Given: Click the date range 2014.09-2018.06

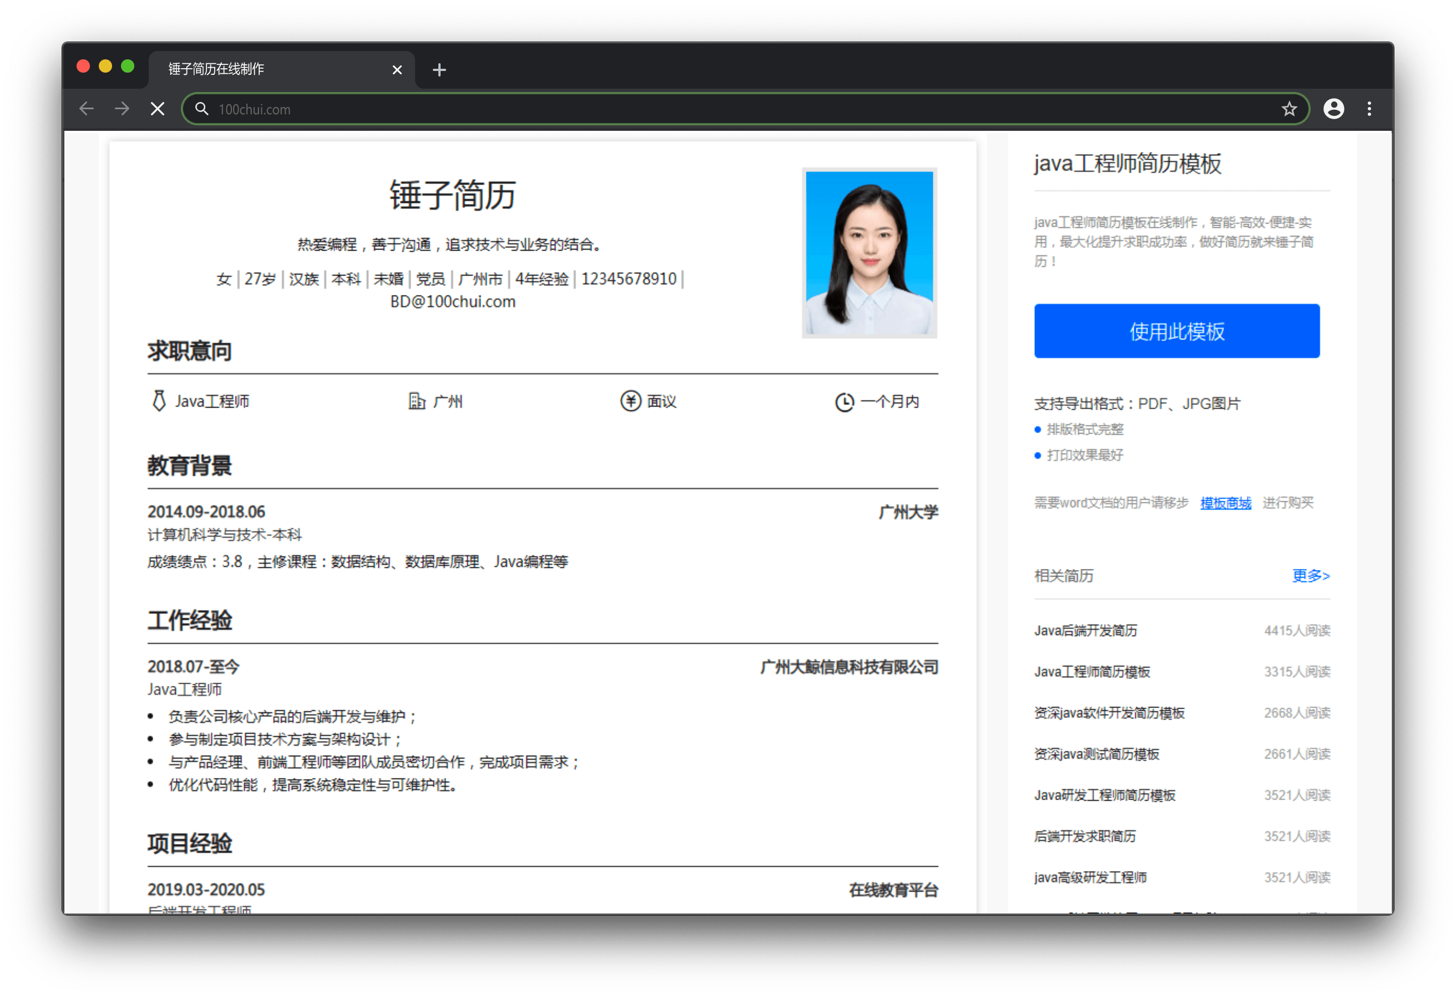Looking at the screenshot, I should tap(206, 512).
